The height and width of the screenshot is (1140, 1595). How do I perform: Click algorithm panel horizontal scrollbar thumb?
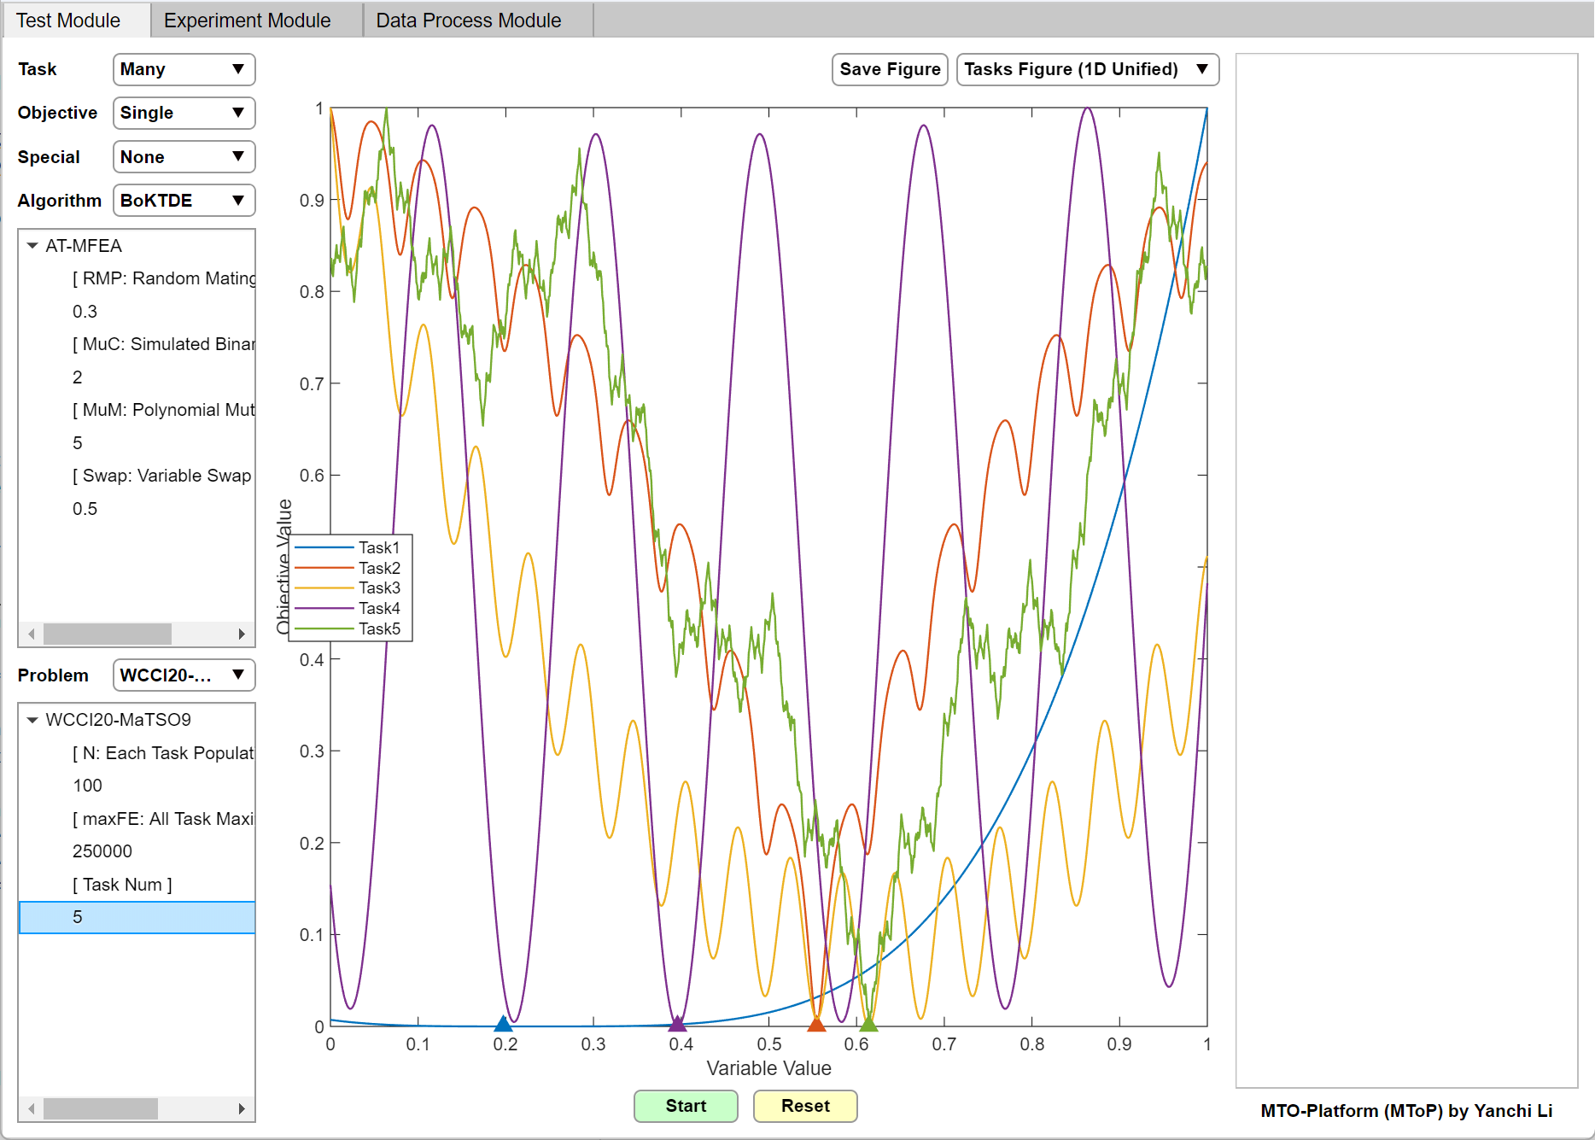click(x=108, y=634)
